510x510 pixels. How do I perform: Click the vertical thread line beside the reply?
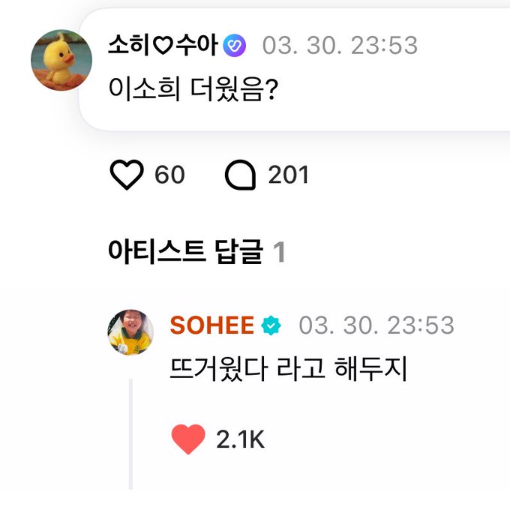(x=130, y=435)
